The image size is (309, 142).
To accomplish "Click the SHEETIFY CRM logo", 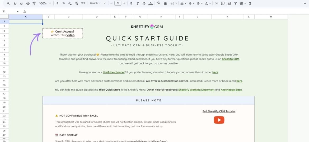I will tap(147, 27).
